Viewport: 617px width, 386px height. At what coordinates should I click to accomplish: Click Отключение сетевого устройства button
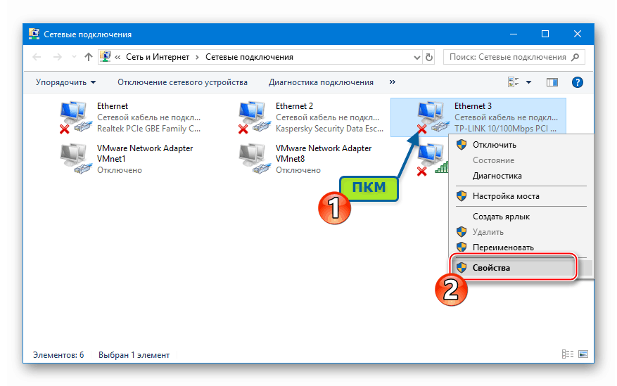tap(182, 82)
